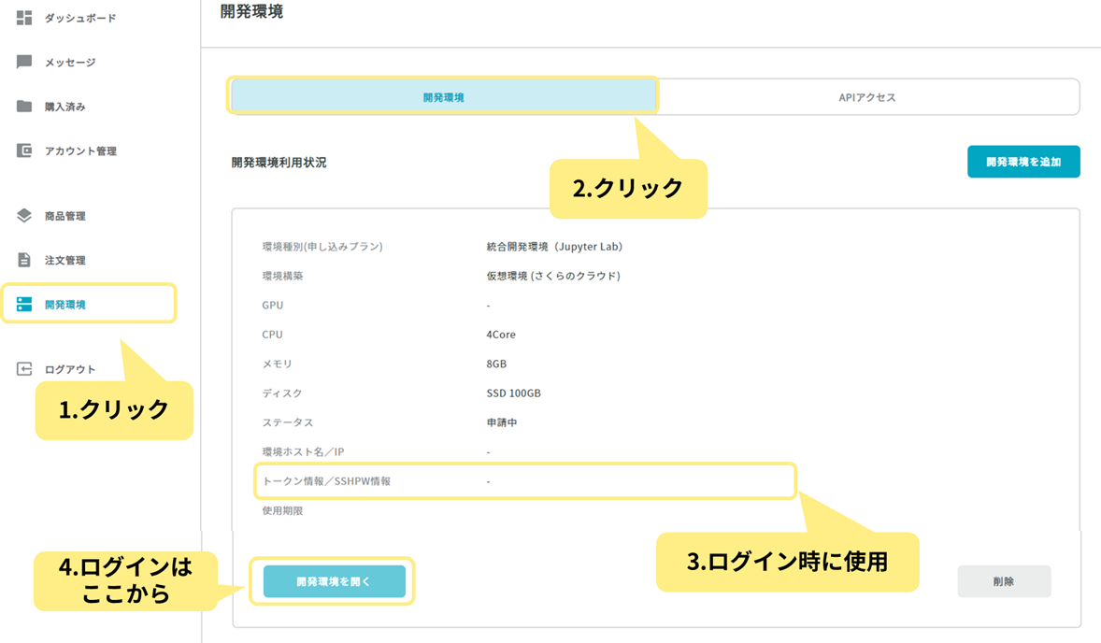Click the 環境種別(申し込みプラン) label
Viewport: 1101px width, 643px height.
tap(322, 247)
